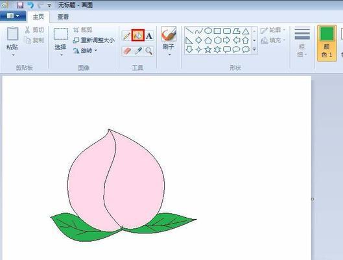
Task: Select the Text tool
Action: coord(149,36)
